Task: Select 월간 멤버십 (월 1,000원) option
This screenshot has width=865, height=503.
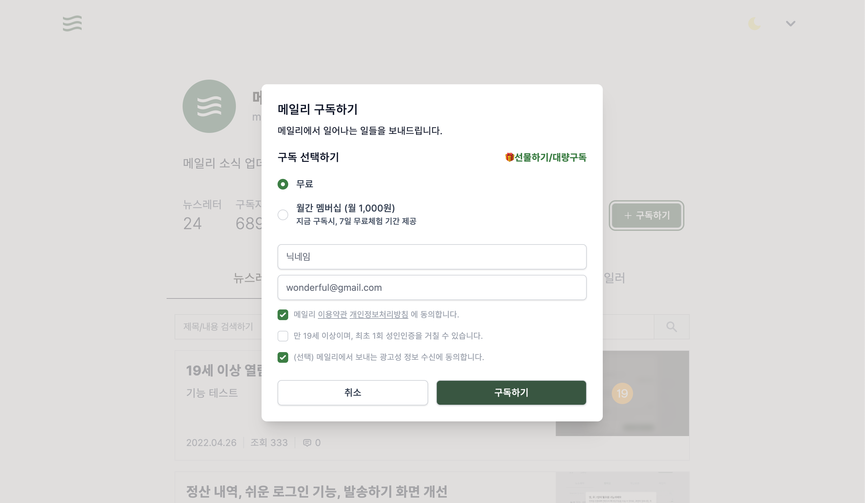Action: (283, 215)
